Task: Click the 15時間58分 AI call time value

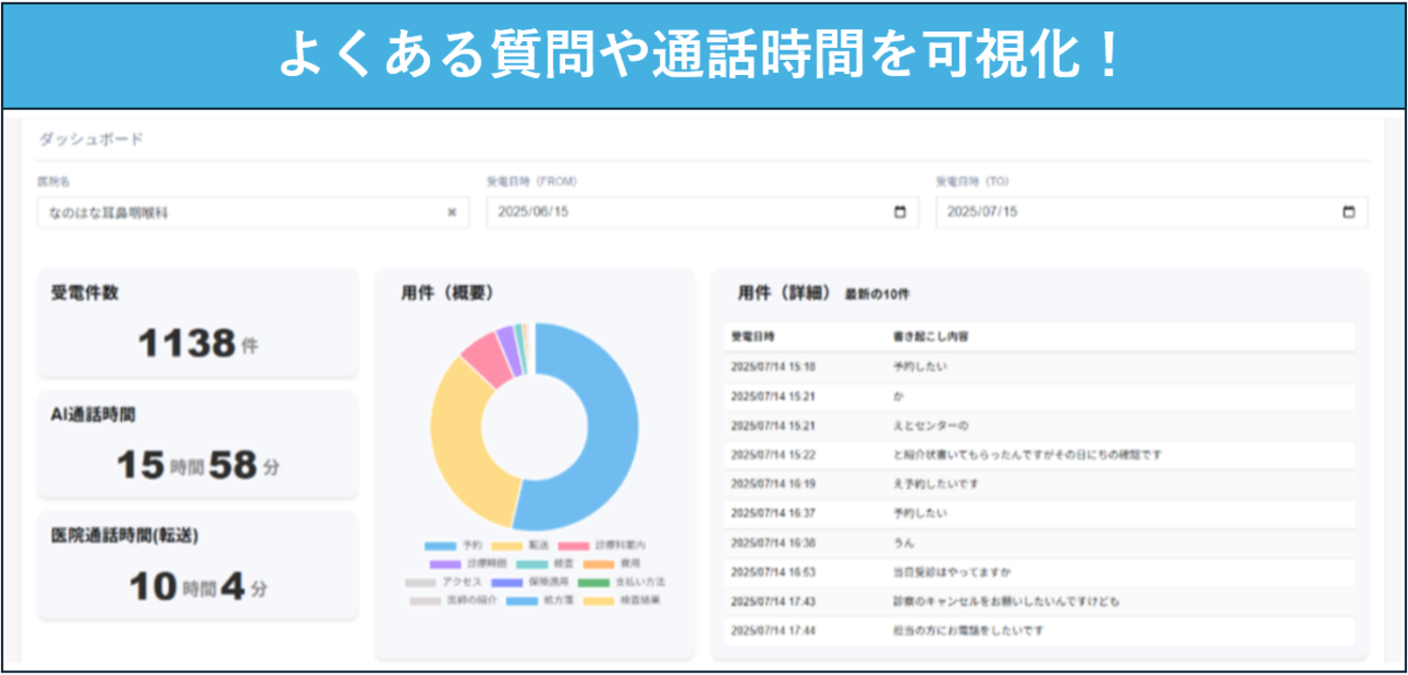Action: pyautogui.click(x=197, y=465)
